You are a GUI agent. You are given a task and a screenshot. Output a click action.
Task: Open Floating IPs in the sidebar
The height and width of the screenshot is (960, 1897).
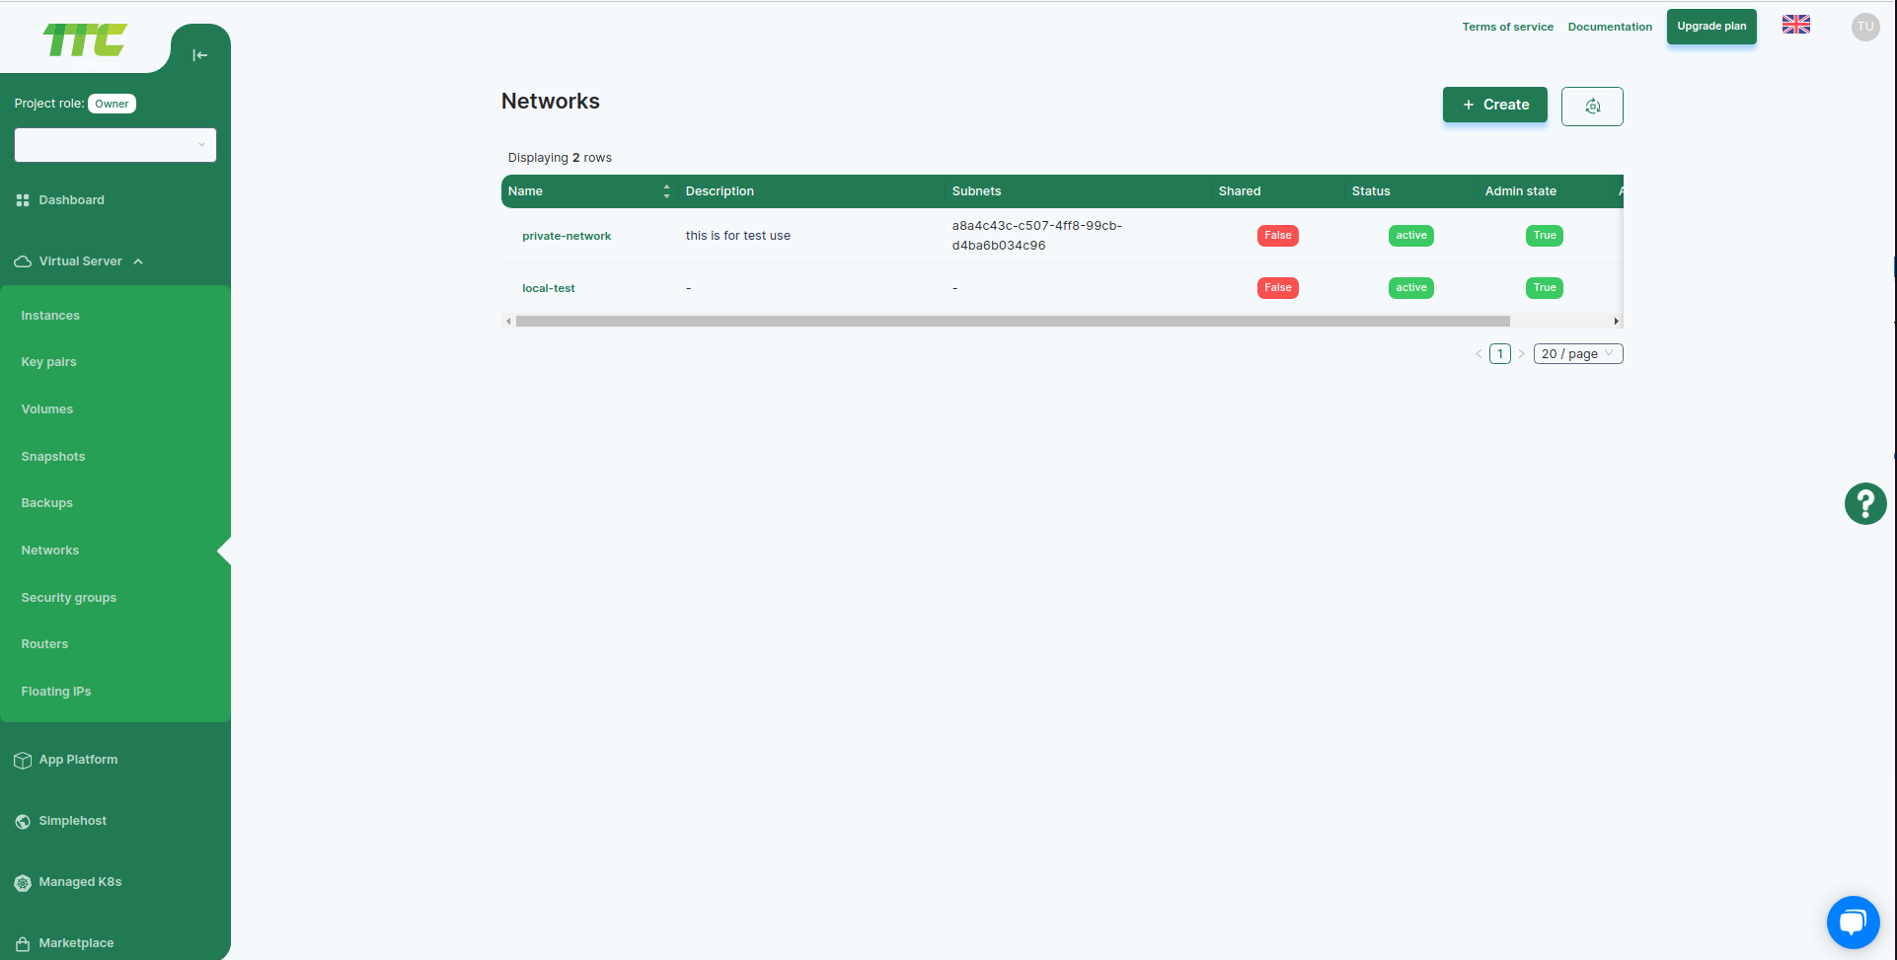point(56,692)
